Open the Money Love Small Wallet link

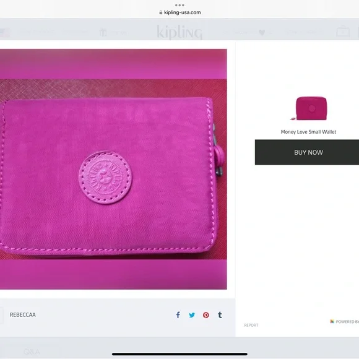click(308, 132)
